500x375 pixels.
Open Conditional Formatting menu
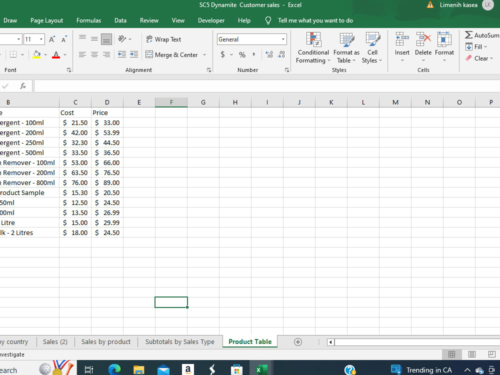(x=313, y=48)
